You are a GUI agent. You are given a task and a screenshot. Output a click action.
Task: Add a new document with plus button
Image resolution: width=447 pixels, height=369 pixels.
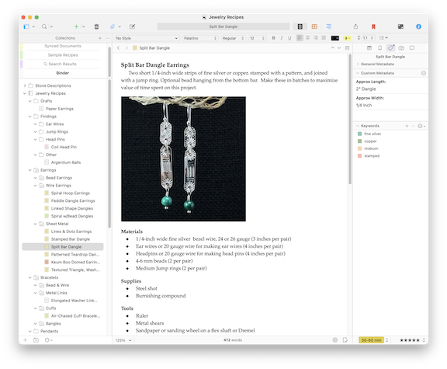point(76,26)
